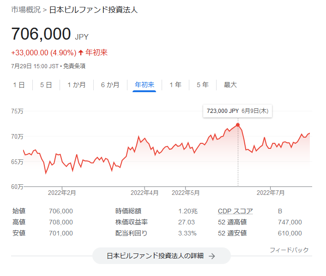This screenshot has width=326, height=276.
Task: Select the 5日 range tab
Action: 46,85
